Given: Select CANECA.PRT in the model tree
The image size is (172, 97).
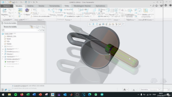Looking at the screenshot, I should (x=9, y=34).
